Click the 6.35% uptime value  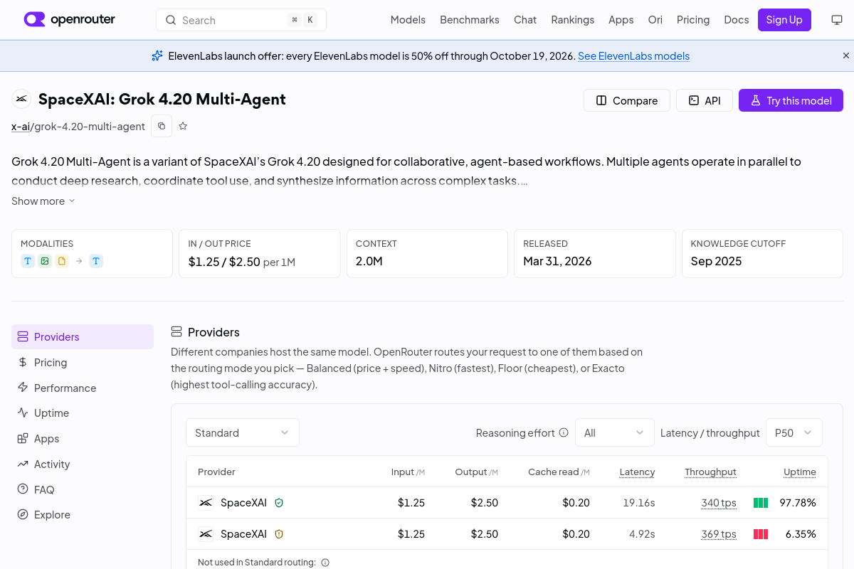pos(801,534)
